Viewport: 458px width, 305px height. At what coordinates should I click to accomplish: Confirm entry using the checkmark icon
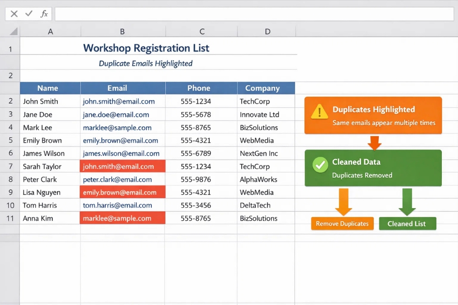point(29,14)
